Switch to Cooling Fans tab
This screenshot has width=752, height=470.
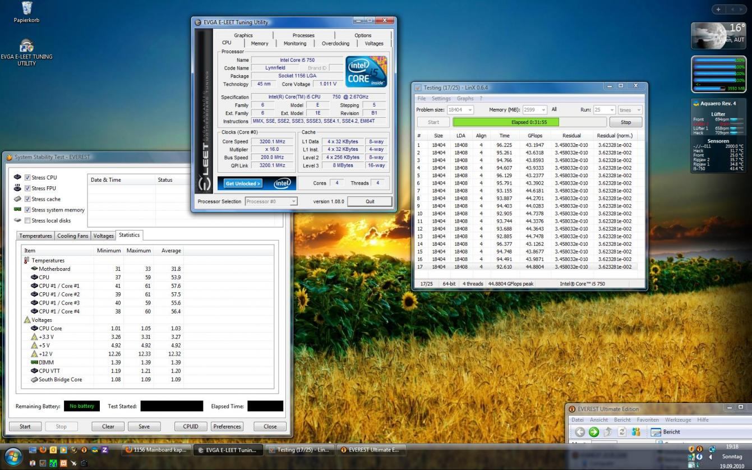tap(73, 236)
